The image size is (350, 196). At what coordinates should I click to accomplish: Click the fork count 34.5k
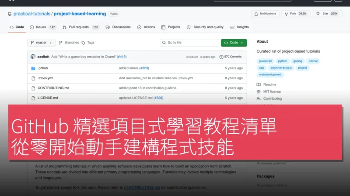(x=302, y=14)
